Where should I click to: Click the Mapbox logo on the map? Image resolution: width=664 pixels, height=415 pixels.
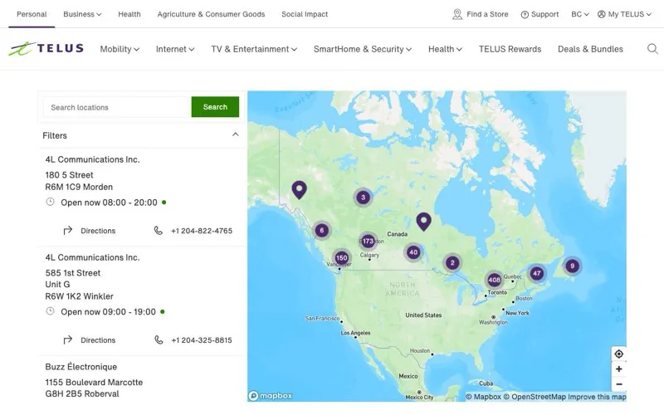271,396
